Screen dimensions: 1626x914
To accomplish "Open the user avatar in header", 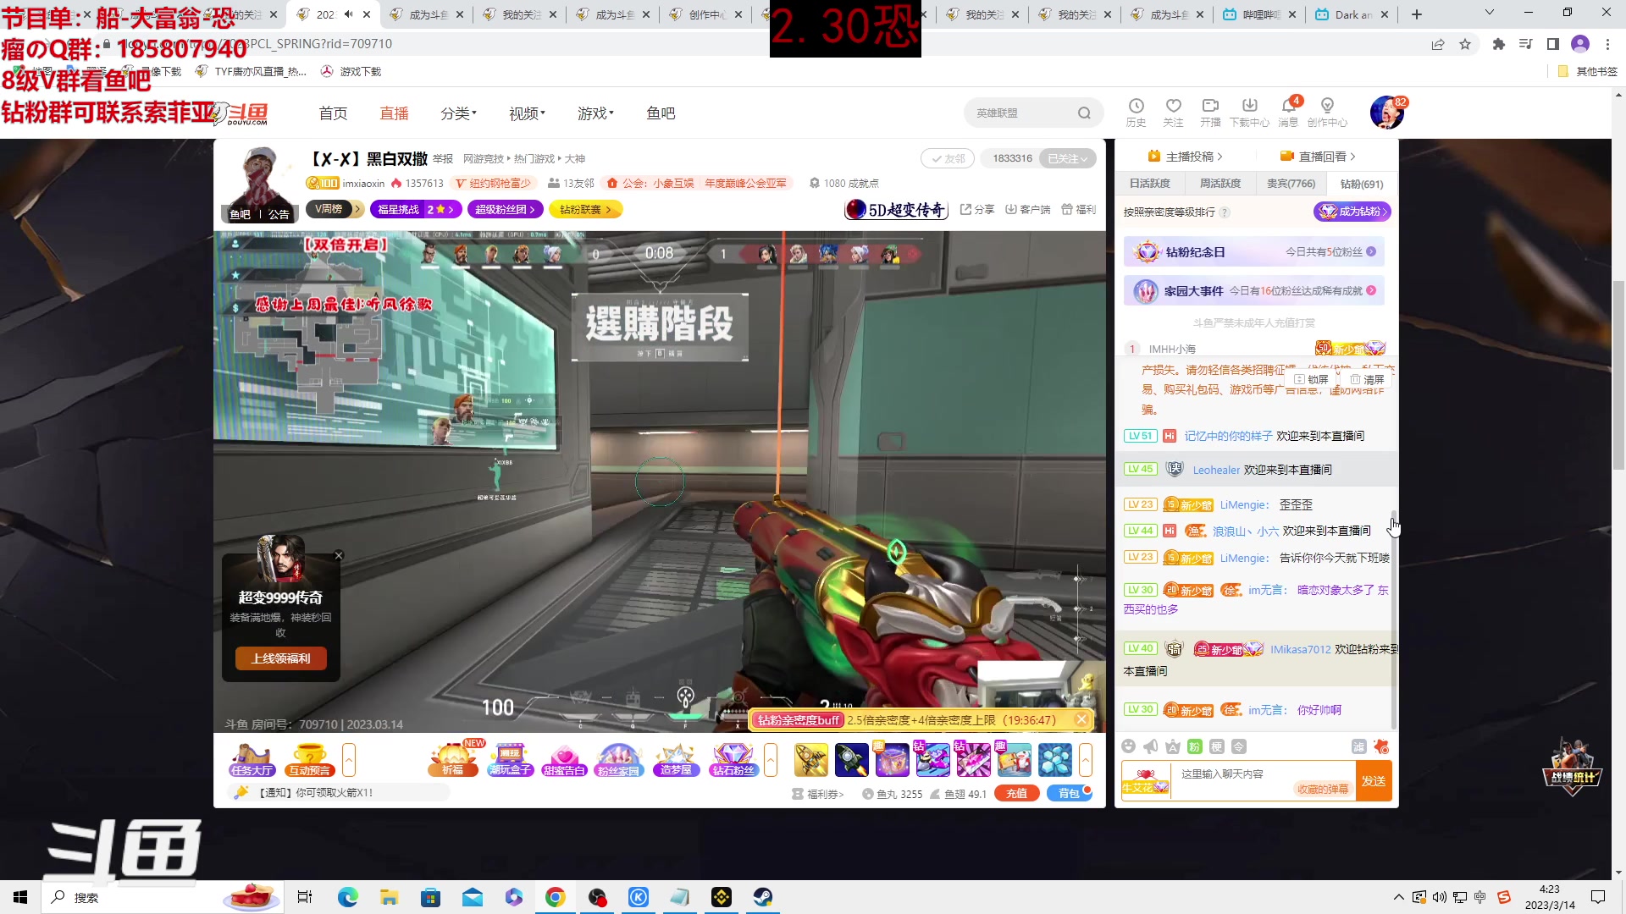I will point(1386,112).
